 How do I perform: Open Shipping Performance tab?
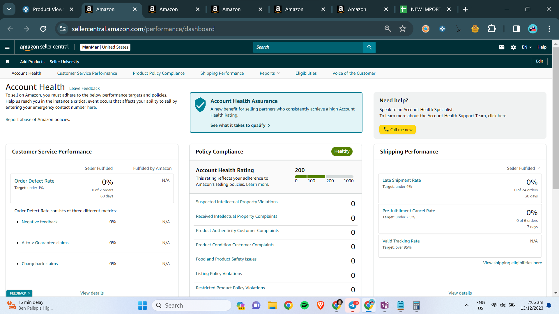[x=222, y=73]
